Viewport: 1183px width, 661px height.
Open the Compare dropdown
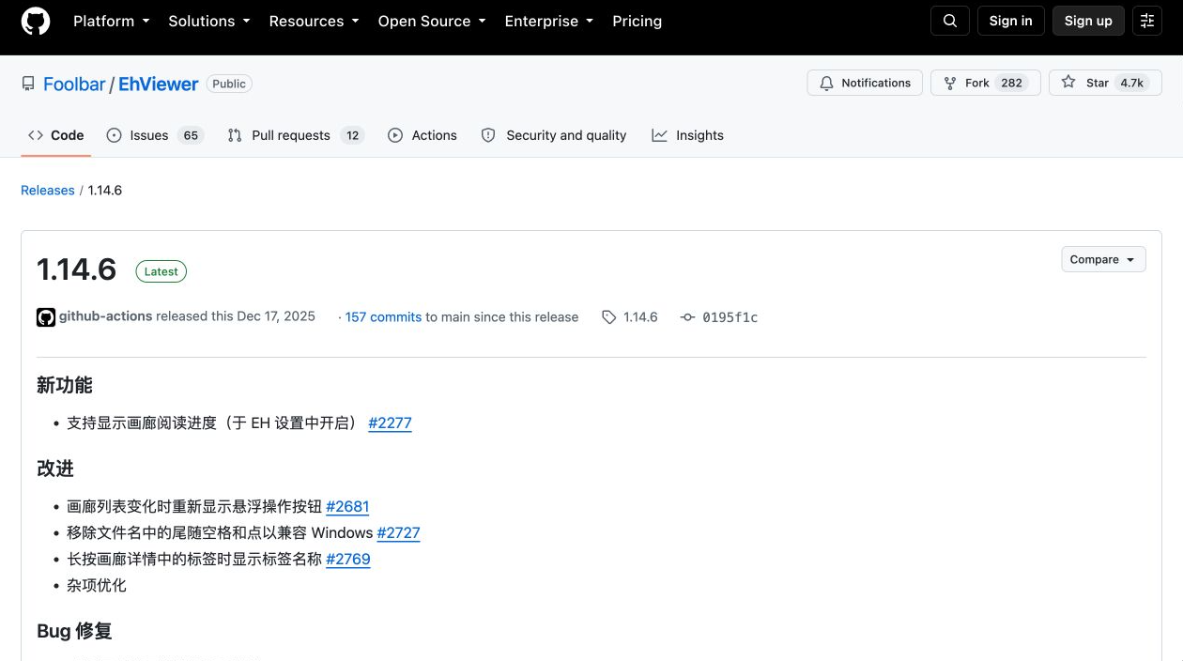coord(1103,259)
